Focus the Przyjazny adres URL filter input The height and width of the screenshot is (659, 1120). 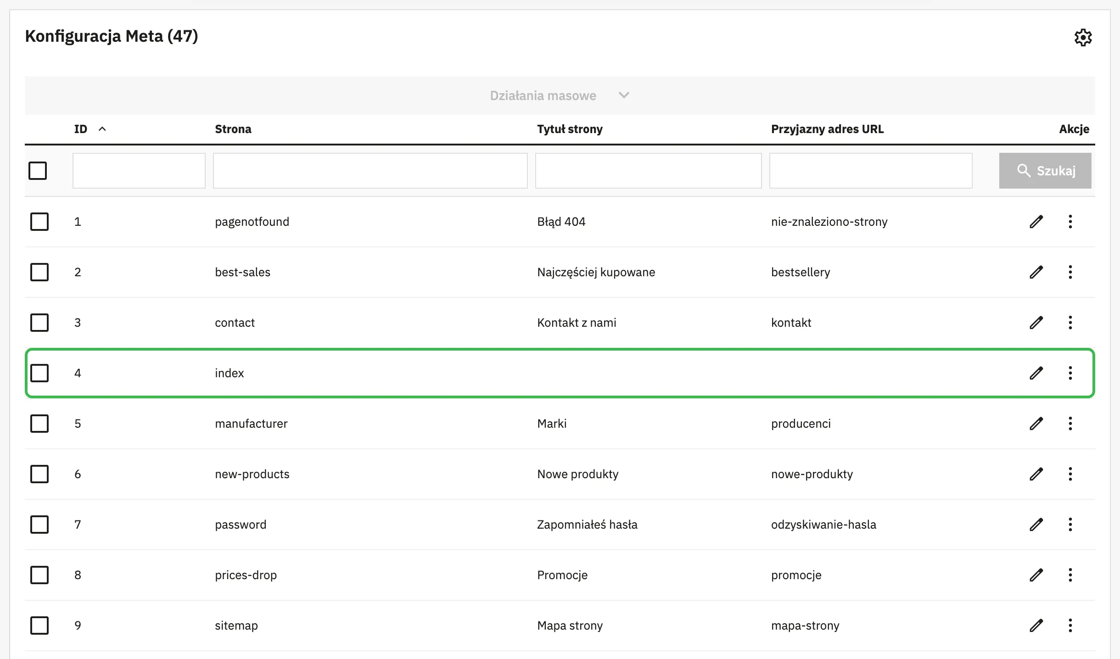coord(871,171)
